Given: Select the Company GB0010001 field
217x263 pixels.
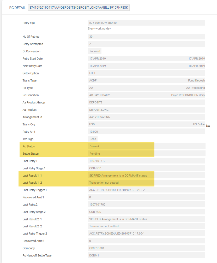Looking at the screenshot, I should tap(146, 248).
